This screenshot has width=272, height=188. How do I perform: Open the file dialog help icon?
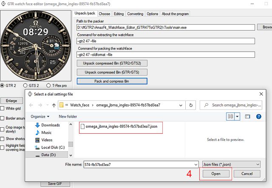coord(258,117)
